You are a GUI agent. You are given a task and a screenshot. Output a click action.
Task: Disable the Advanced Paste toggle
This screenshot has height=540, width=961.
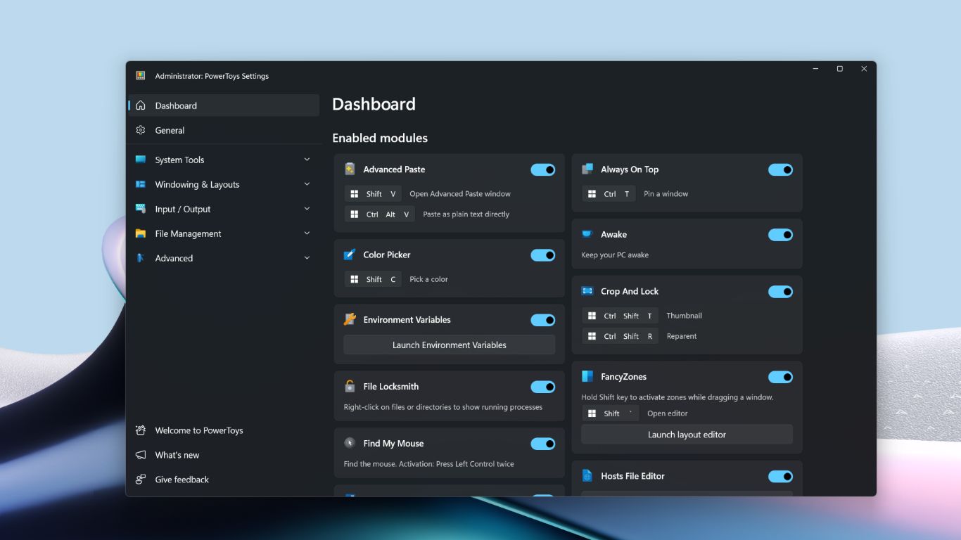tap(542, 169)
